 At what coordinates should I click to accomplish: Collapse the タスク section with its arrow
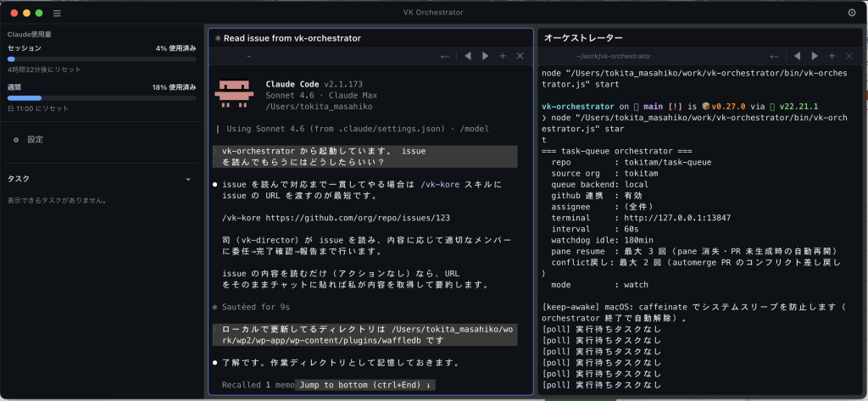(188, 180)
